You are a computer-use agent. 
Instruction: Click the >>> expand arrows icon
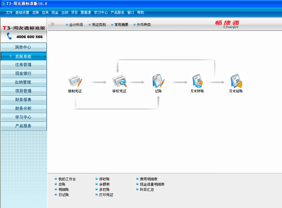pyautogui.click(x=52, y=24)
